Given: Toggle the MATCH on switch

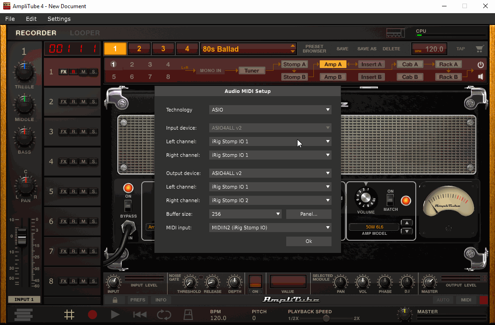Looking at the screenshot, I should pos(390,199).
